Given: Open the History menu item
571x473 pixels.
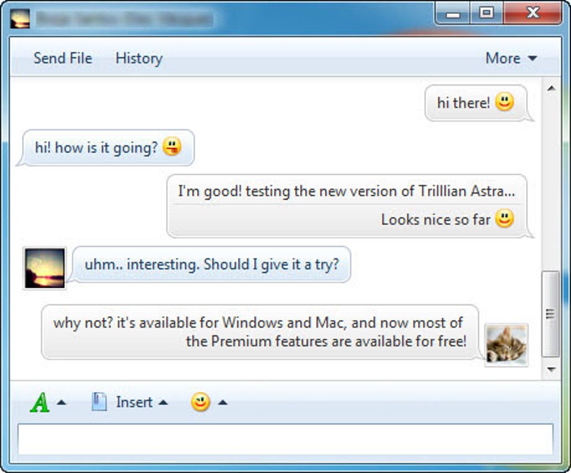Looking at the screenshot, I should pos(139,58).
